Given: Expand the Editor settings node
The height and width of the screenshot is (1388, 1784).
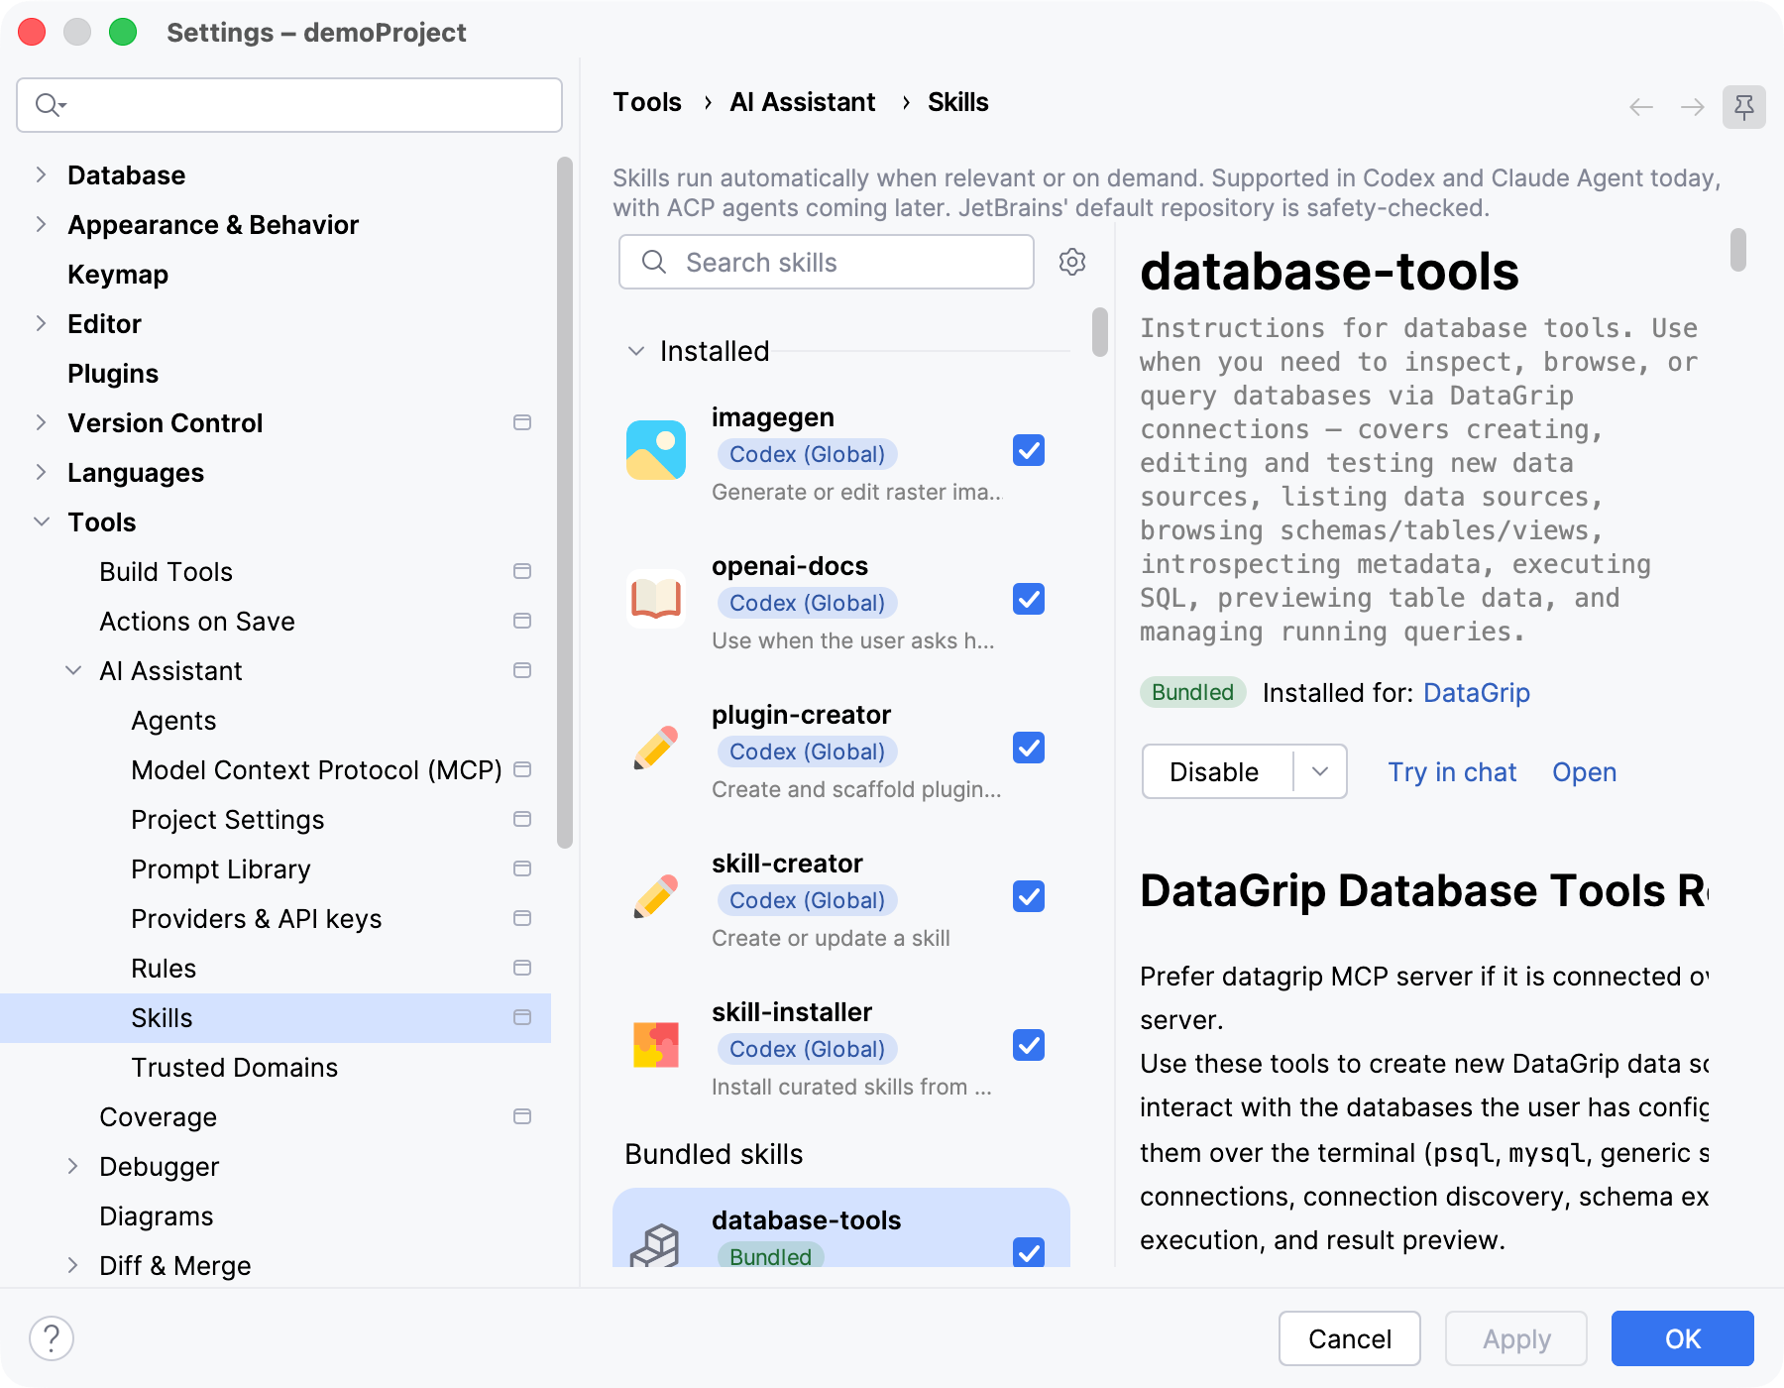Looking at the screenshot, I should coord(41,323).
